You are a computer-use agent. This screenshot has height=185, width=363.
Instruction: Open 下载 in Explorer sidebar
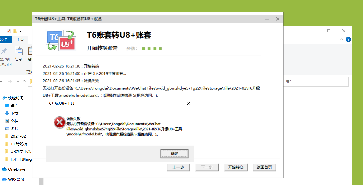(x=12, y=113)
